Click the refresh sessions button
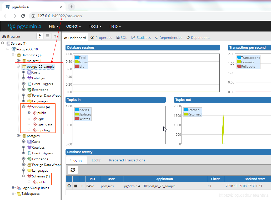This screenshot has height=200, width=271. (x=73, y=170)
